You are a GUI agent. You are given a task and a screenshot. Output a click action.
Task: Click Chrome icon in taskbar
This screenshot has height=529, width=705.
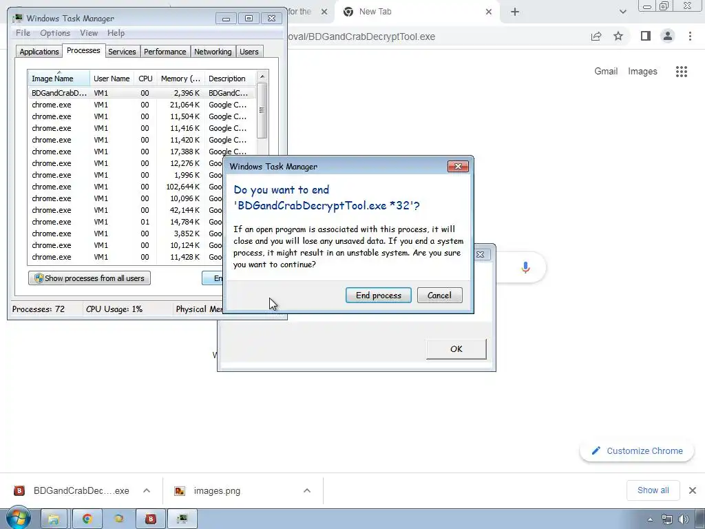click(87, 519)
